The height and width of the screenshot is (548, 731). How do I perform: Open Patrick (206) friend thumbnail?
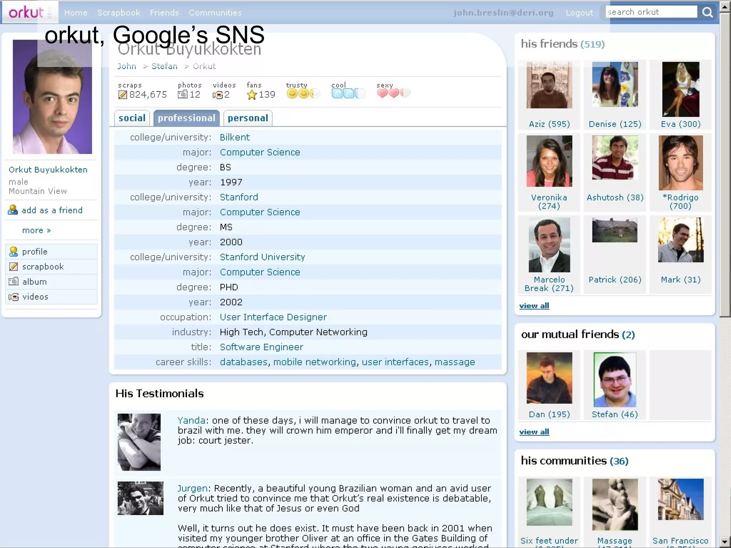pyautogui.click(x=615, y=230)
